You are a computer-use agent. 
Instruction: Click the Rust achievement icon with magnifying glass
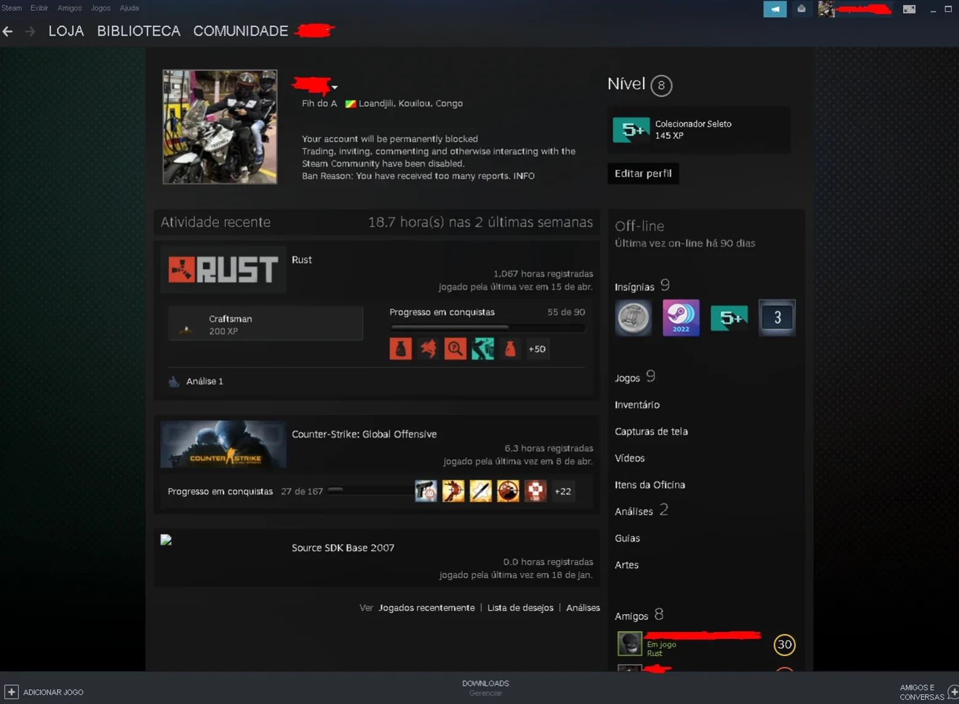click(455, 349)
